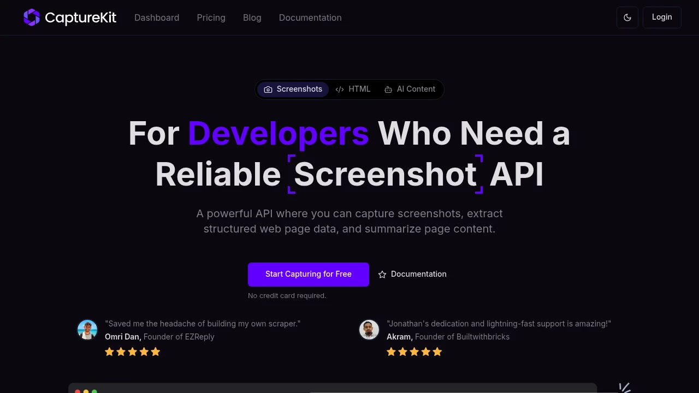Click the robot icon beside AI Content
This screenshot has width=699, height=393.
(x=388, y=90)
